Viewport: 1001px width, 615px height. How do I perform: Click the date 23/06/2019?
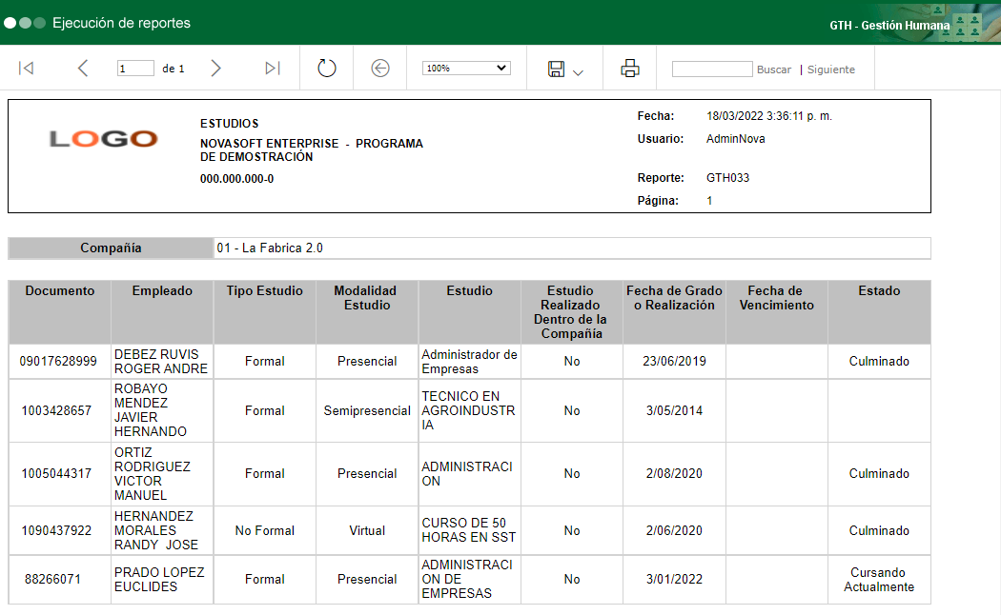click(x=674, y=362)
